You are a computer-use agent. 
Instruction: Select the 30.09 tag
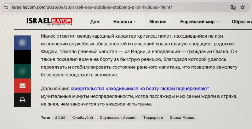pos(60,118)
